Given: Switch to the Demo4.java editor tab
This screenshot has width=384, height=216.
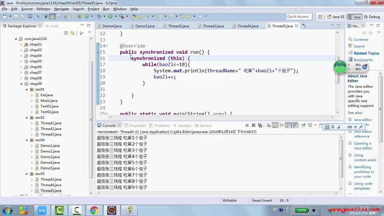Looking at the screenshot, I should click(109, 26).
